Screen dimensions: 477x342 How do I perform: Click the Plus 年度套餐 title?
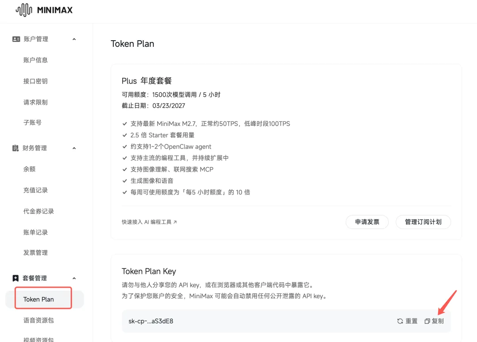pyautogui.click(x=147, y=81)
